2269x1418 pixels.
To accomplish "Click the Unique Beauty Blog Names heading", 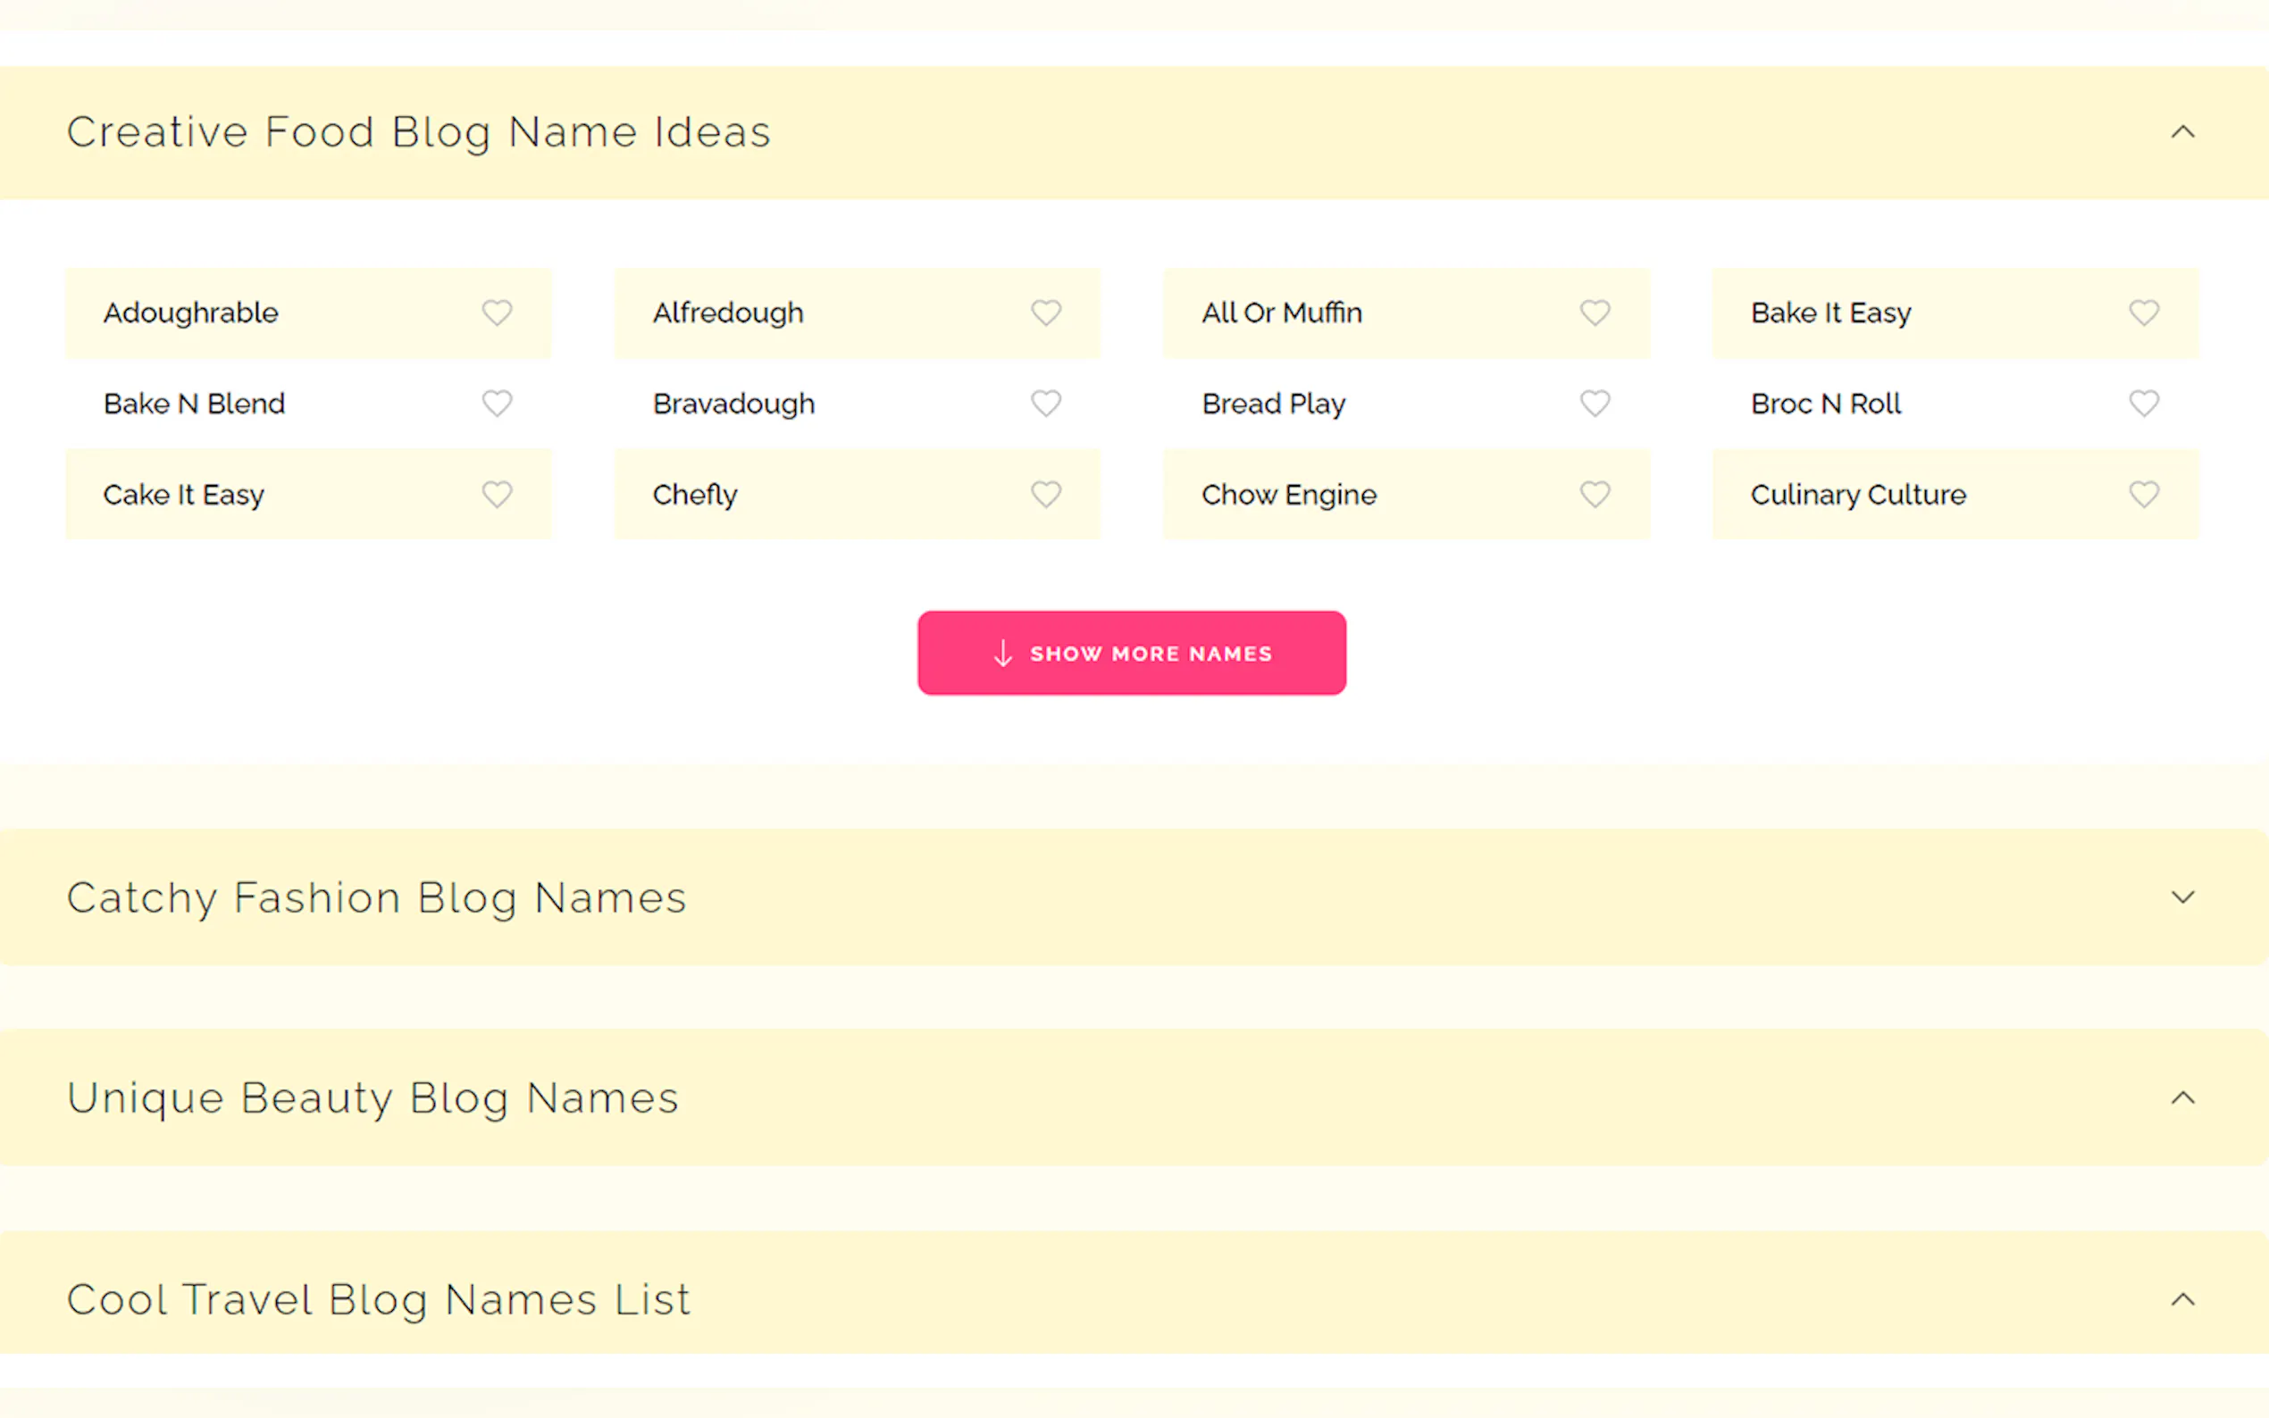I will click(x=373, y=1097).
